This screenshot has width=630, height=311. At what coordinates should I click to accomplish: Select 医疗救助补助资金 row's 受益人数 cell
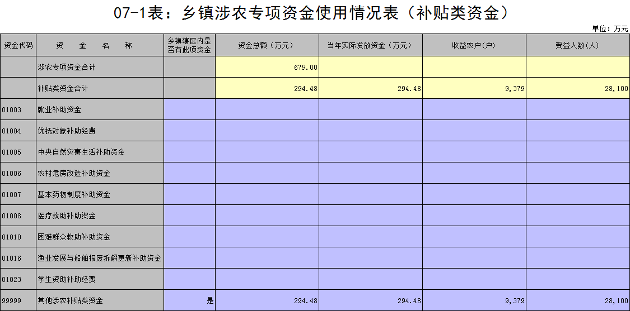tap(577, 216)
